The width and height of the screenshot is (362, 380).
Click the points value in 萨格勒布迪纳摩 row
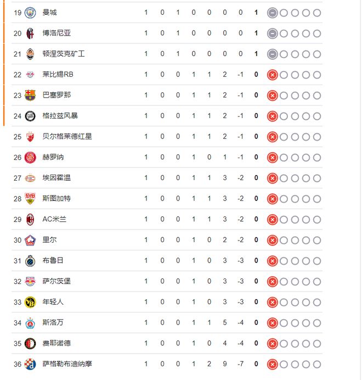256,364
